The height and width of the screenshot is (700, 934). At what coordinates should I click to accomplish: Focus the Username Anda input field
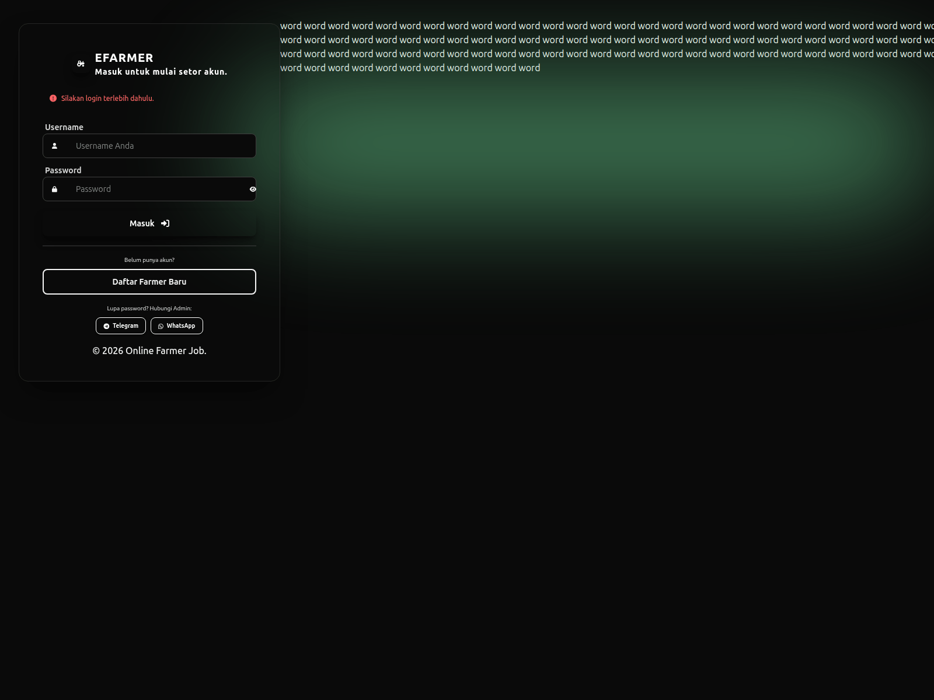click(x=149, y=146)
